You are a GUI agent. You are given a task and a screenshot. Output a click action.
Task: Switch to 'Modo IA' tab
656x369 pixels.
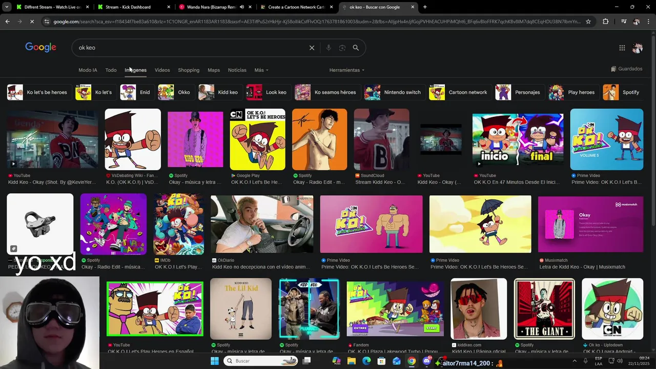tap(88, 70)
